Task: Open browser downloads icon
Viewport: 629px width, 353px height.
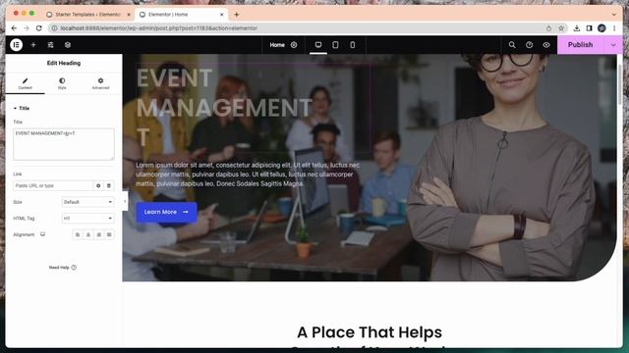Action: [577, 28]
